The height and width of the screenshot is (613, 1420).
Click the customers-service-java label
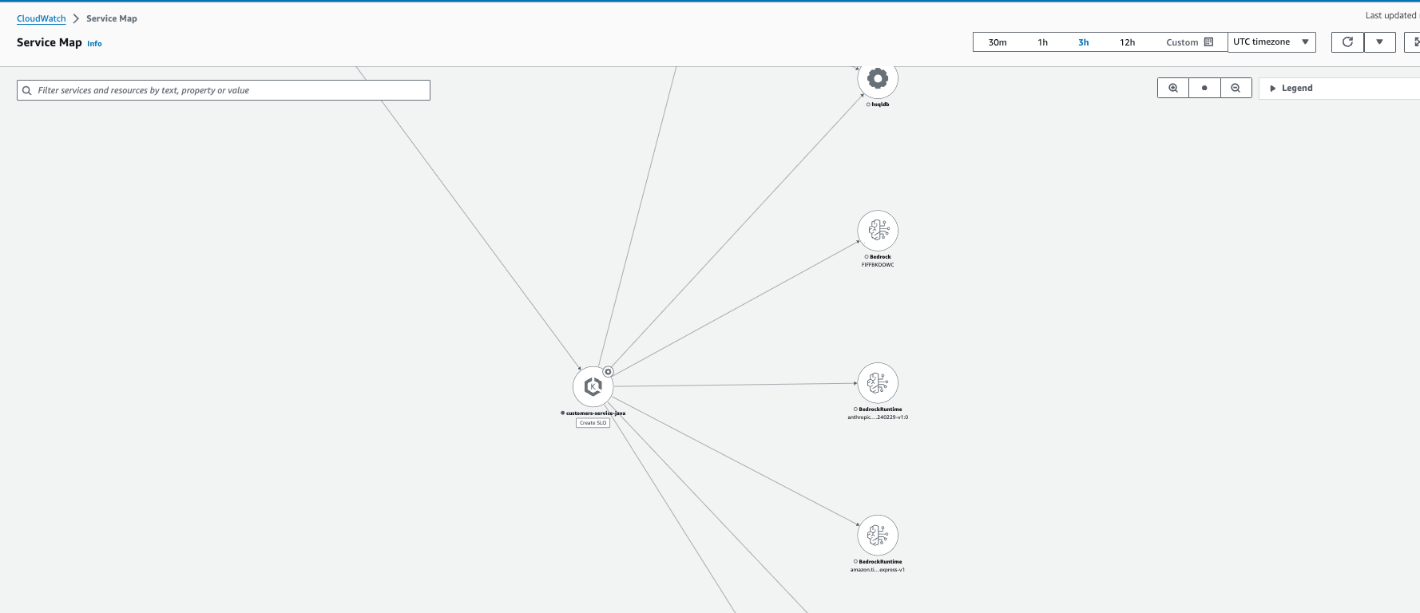tap(596, 413)
